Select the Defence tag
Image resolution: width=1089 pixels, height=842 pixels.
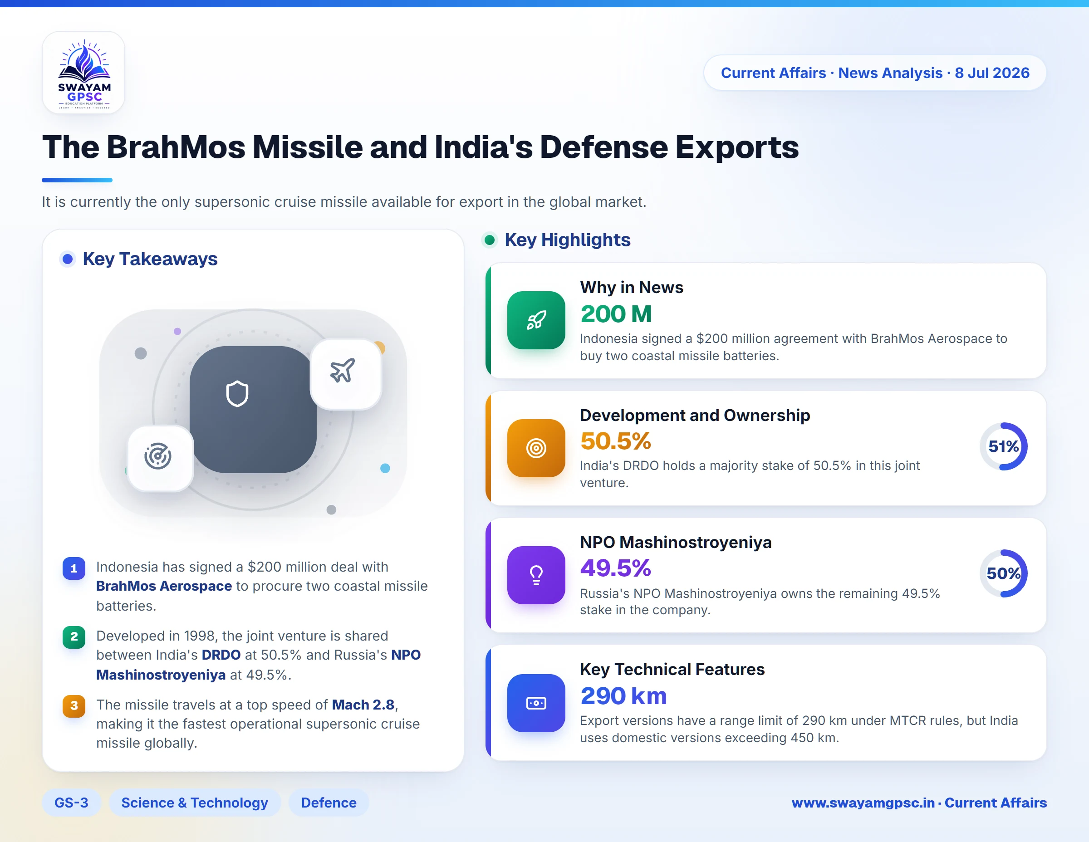[x=329, y=803]
